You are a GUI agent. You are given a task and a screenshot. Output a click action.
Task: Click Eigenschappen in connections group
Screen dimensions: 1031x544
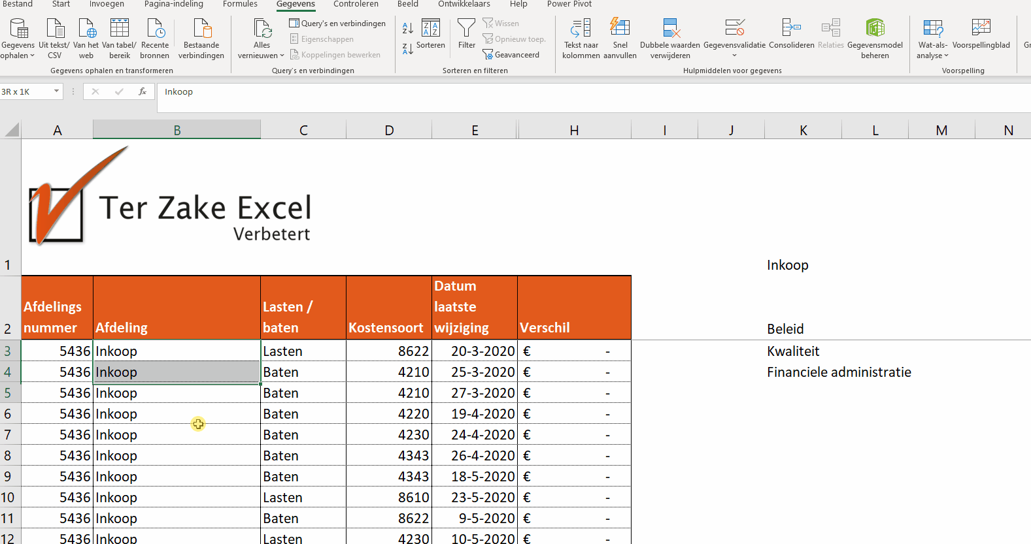coord(322,39)
